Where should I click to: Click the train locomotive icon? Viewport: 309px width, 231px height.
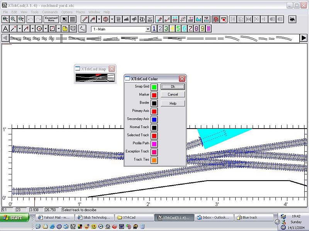292,19
